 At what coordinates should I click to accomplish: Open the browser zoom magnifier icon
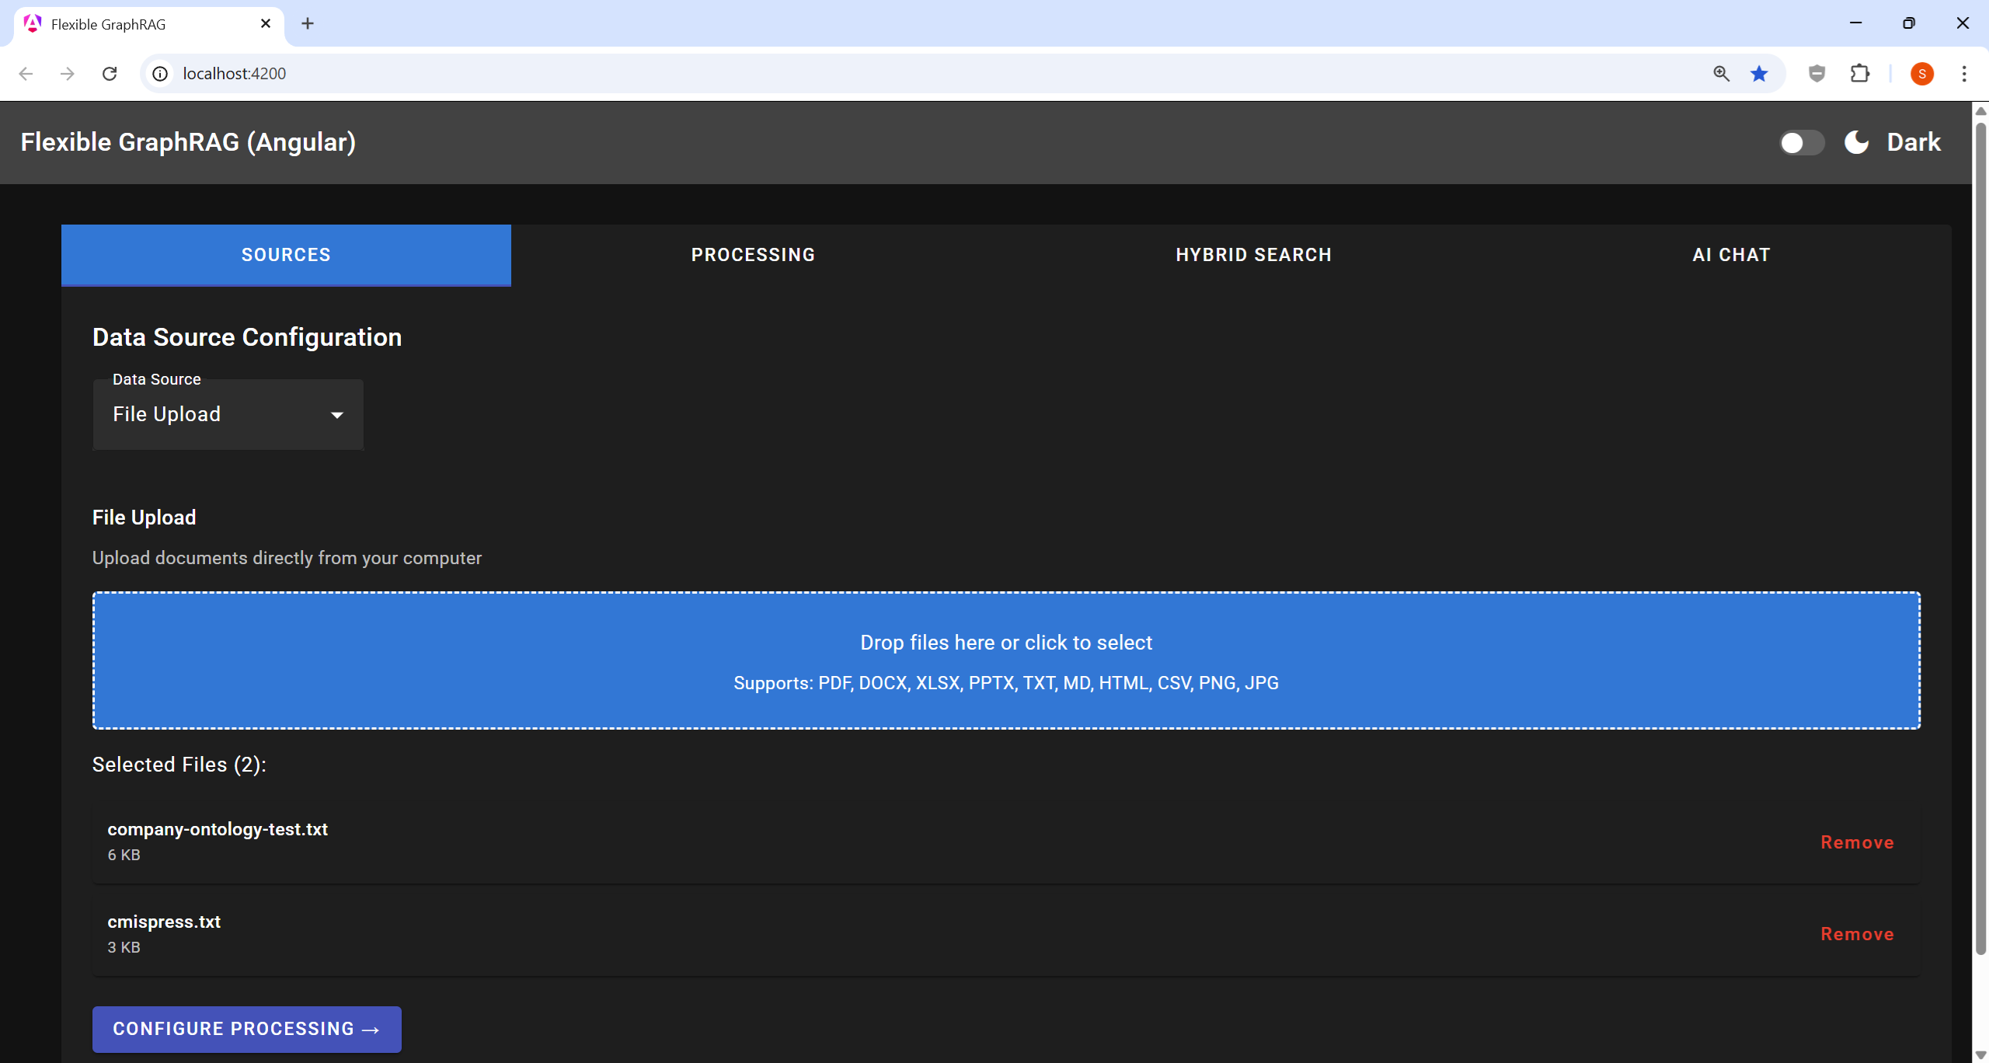1721,73
